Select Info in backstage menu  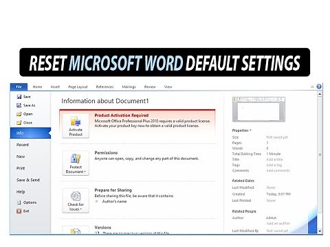pyautogui.click(x=30, y=133)
